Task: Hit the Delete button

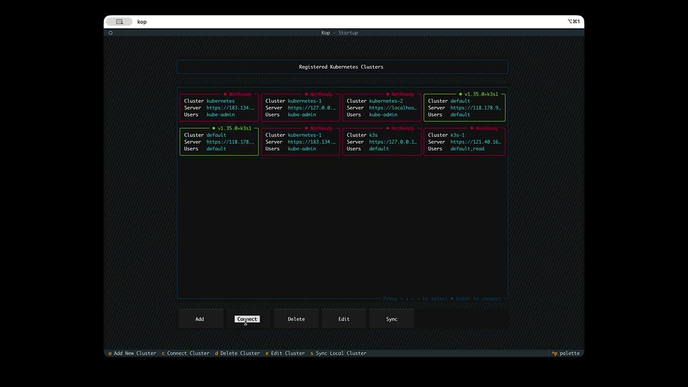Action: tap(296, 319)
